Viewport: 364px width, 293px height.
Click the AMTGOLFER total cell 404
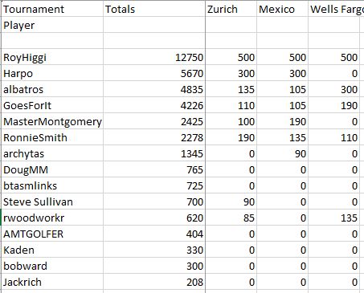point(154,234)
